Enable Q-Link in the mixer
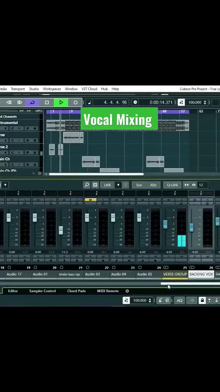Viewport: 220px width, 392px height. click(x=173, y=185)
